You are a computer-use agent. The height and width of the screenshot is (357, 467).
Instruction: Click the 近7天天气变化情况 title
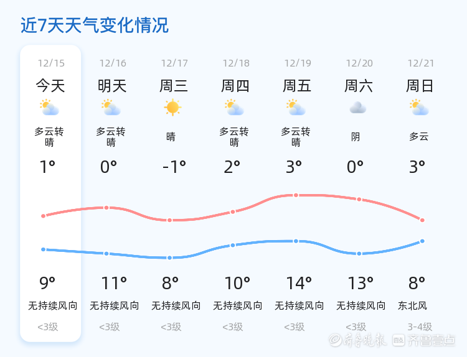(95, 25)
